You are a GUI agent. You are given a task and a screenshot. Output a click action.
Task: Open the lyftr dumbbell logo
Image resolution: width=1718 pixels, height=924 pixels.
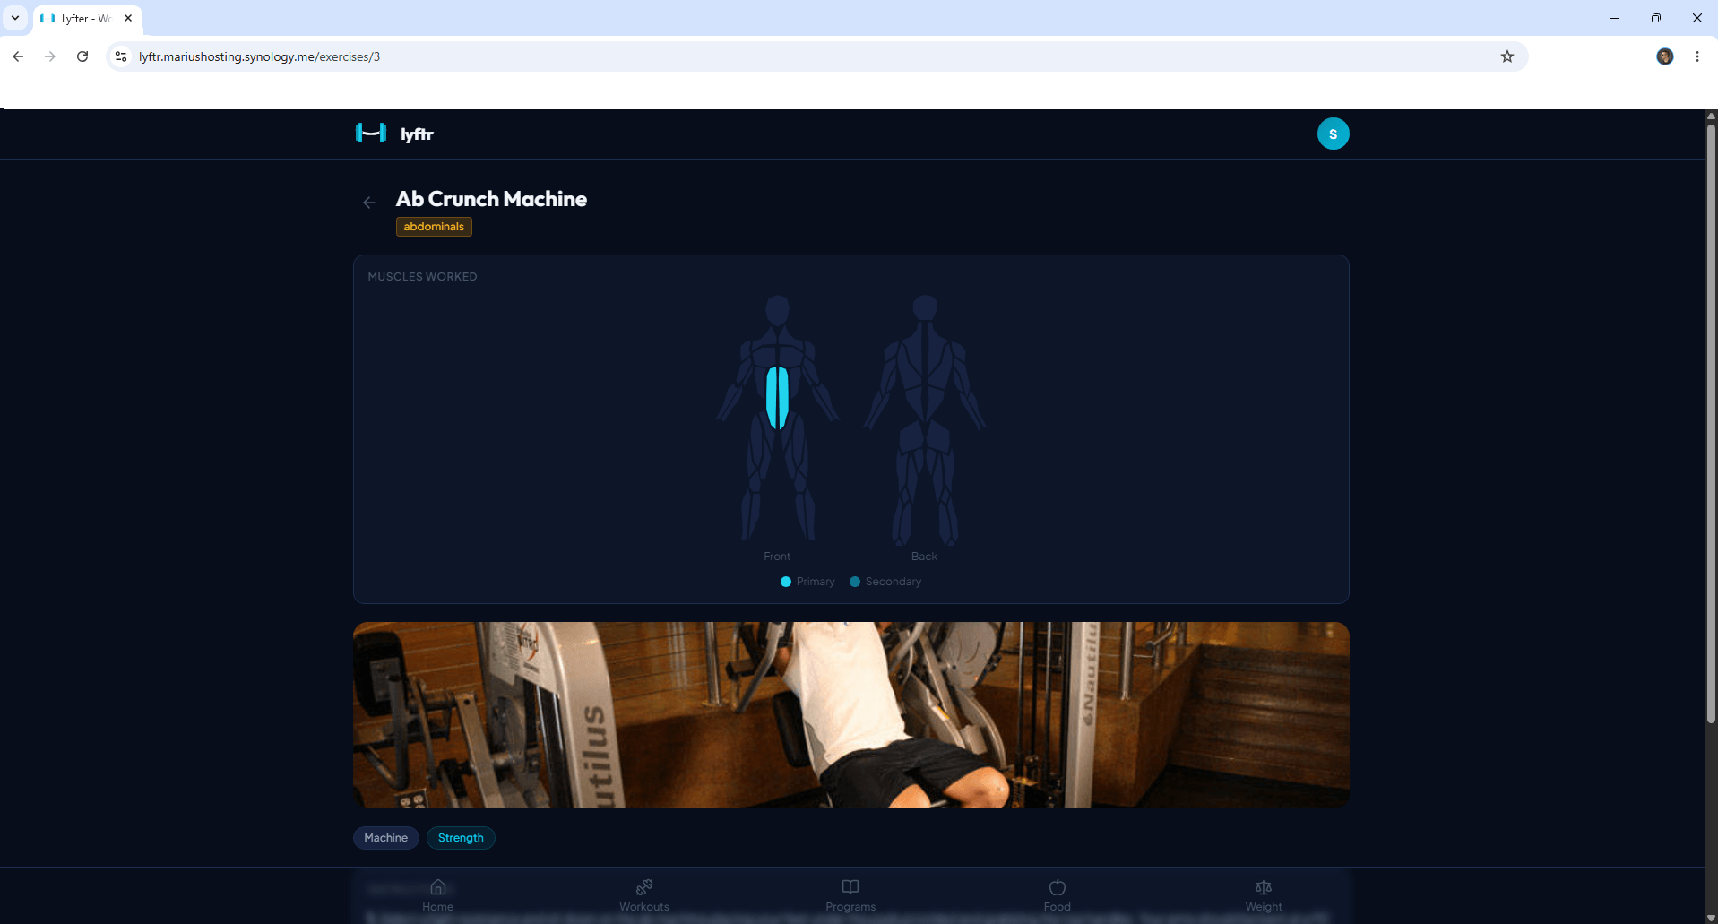tap(371, 134)
